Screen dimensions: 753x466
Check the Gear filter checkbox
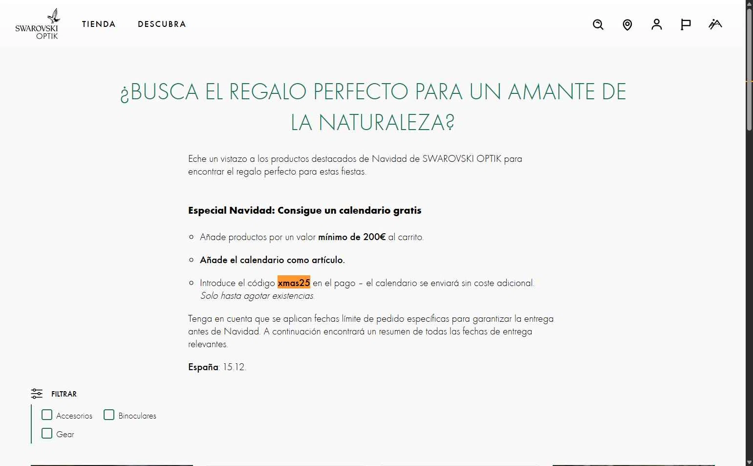[x=47, y=434]
